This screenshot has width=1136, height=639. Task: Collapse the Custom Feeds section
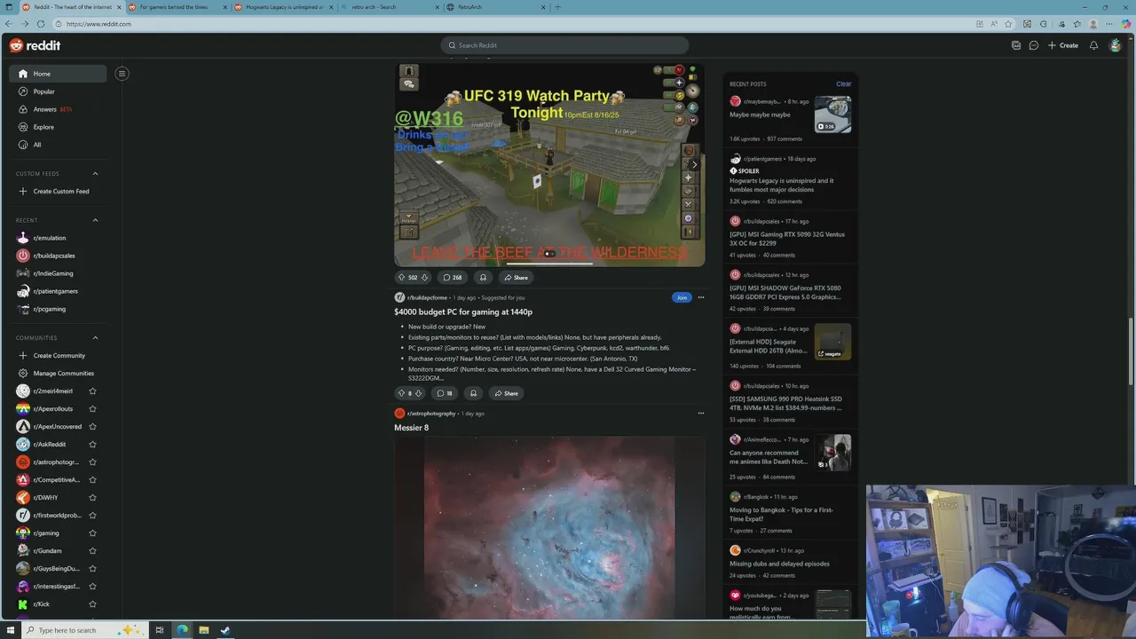coord(95,174)
